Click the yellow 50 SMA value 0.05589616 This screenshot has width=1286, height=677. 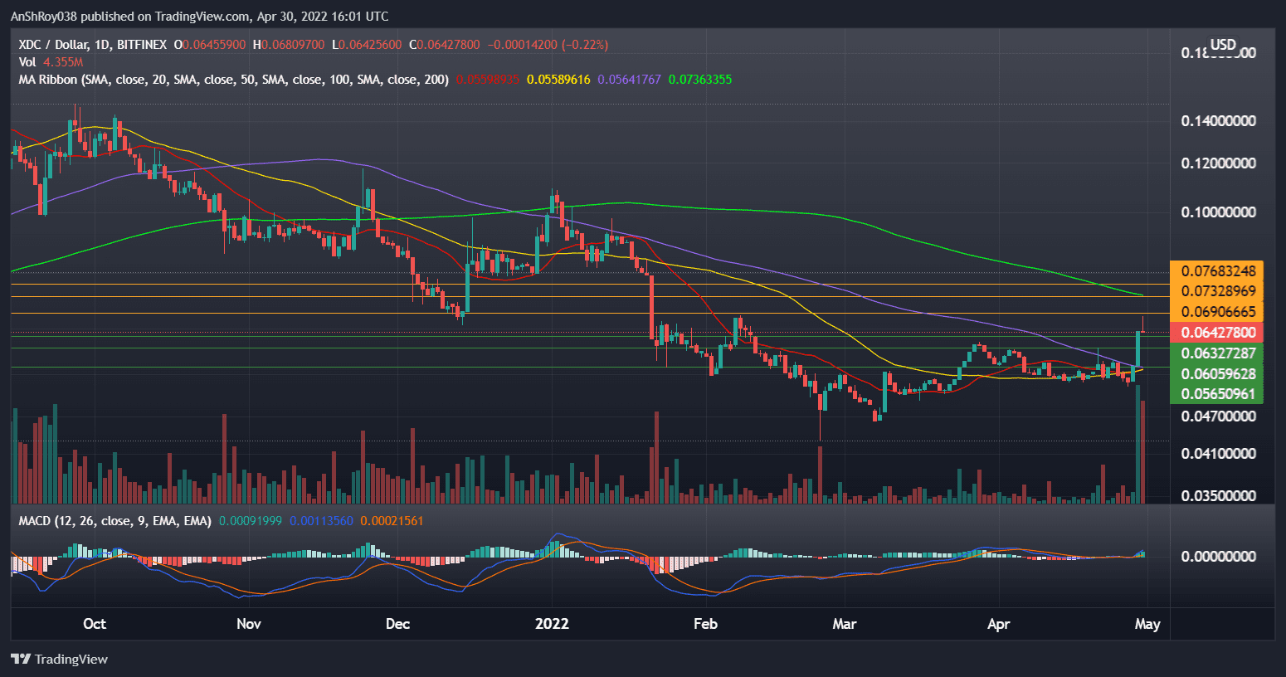558,80
